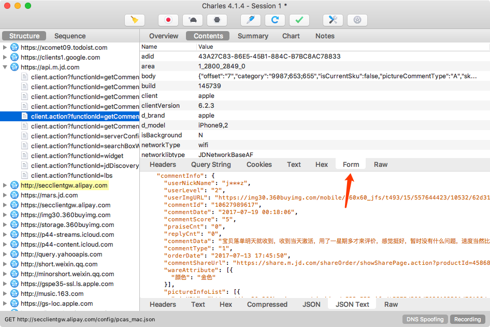Toggle the Recording status button

(467, 319)
